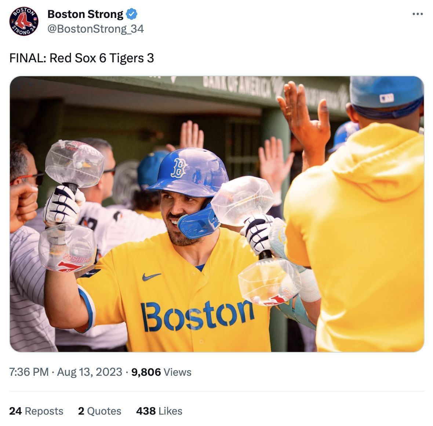Select the FINAL: Red Sox 6 Tigers 3 text
The height and width of the screenshot is (426, 433).
coord(81,58)
